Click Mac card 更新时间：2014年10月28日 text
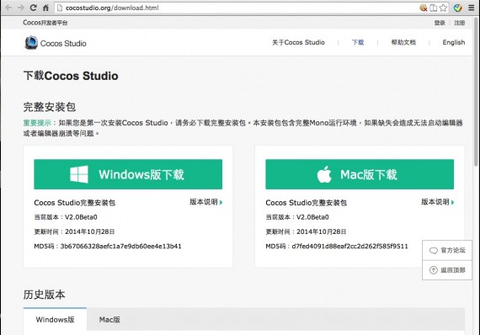480x335 pixels. (x=306, y=231)
